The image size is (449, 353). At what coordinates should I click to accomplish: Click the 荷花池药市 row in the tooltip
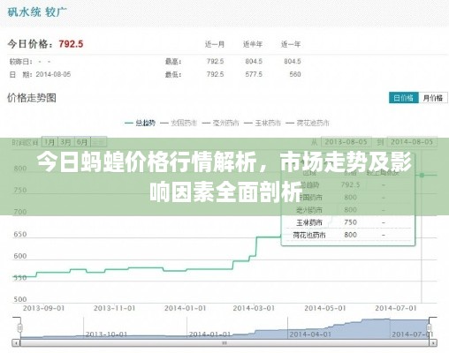click(348, 235)
